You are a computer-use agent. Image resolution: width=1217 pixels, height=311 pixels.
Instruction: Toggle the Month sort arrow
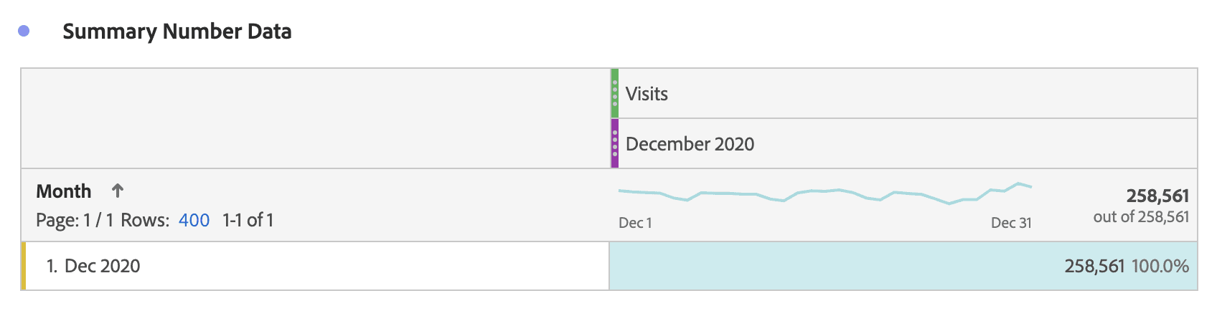118,191
